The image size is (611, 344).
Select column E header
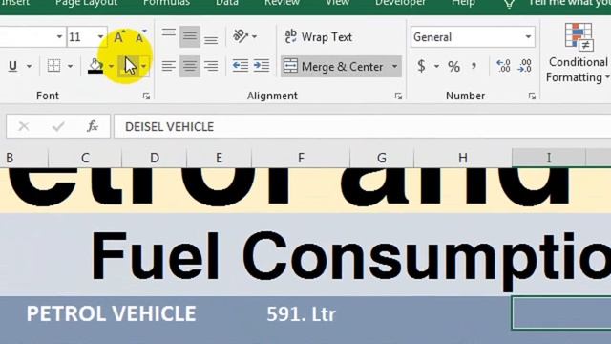(x=219, y=158)
